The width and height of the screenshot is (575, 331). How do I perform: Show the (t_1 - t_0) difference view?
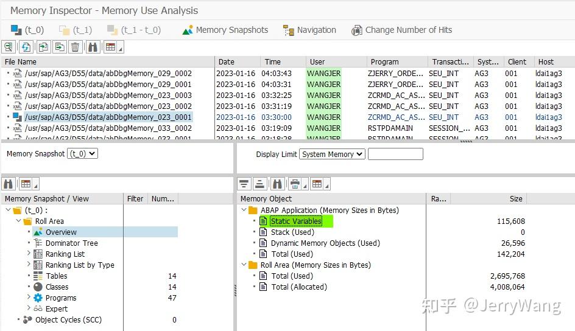tap(134, 30)
